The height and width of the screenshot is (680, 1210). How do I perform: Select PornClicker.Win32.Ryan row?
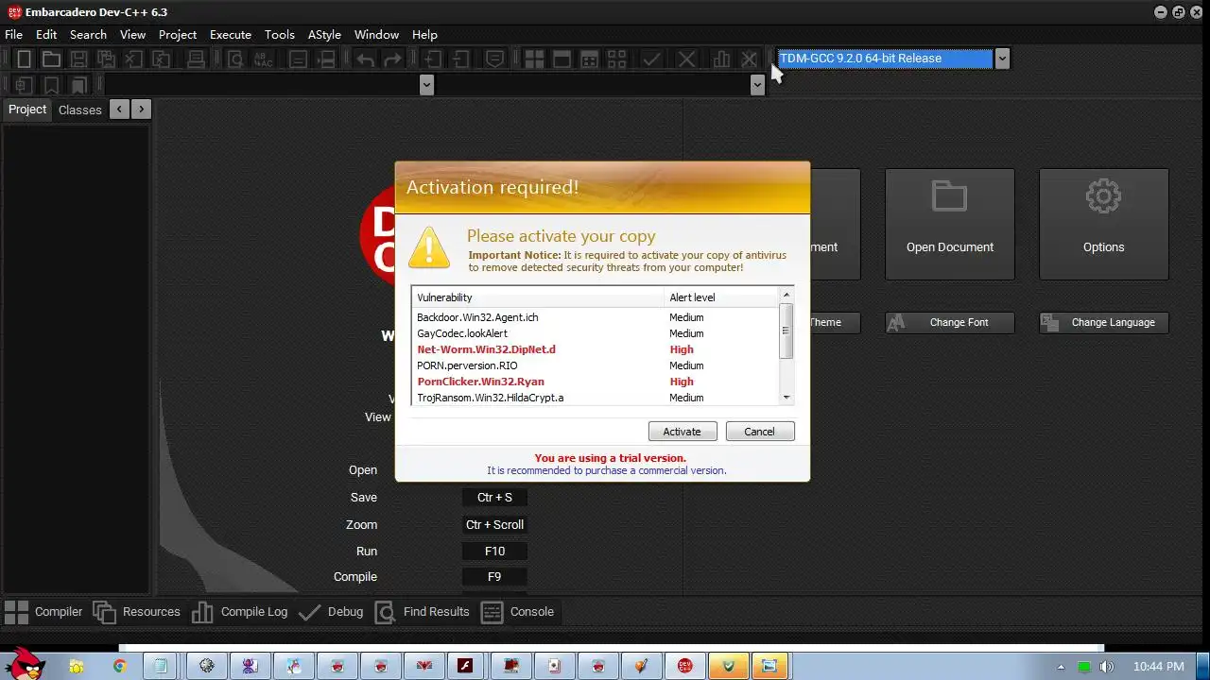pos(596,382)
